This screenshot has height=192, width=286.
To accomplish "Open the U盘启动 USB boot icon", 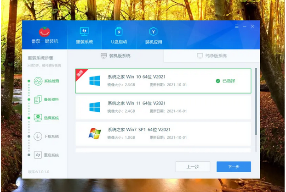I will (x=119, y=32).
